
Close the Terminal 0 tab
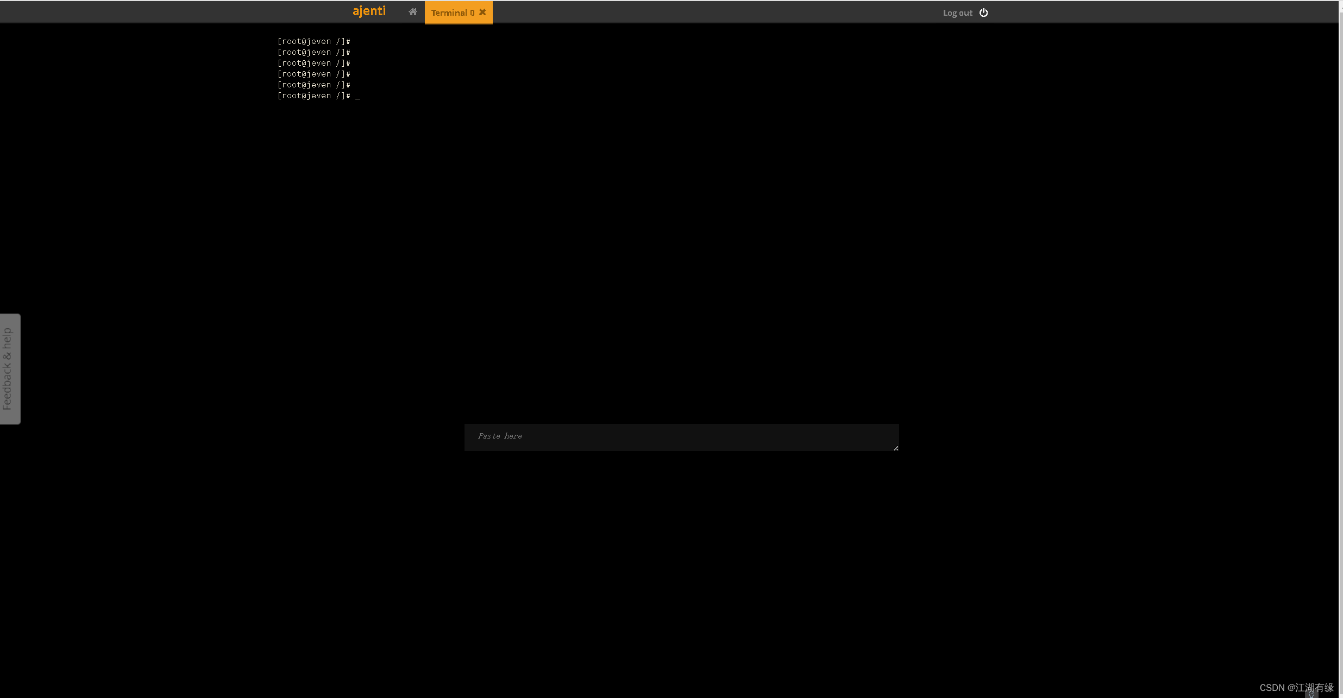pos(482,12)
